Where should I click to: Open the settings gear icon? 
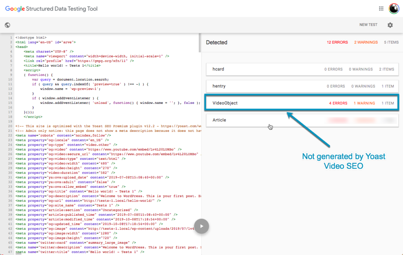coord(390,25)
